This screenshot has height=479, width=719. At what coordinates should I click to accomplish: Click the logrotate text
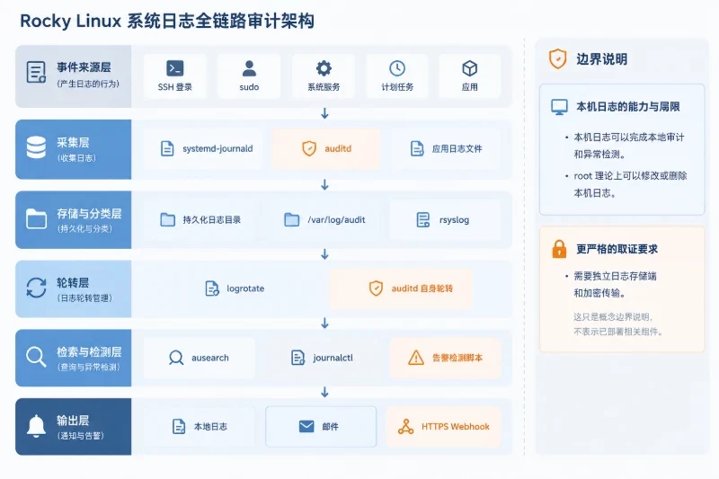click(x=245, y=288)
